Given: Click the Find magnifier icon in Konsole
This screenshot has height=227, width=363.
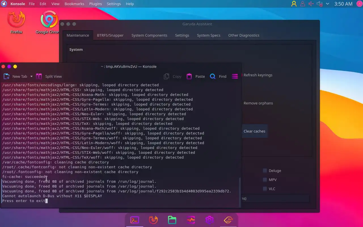Looking at the screenshot, I should tap(213, 76).
